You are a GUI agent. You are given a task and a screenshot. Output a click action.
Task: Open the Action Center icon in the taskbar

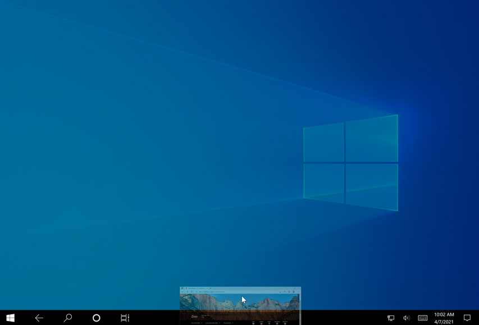(468, 318)
